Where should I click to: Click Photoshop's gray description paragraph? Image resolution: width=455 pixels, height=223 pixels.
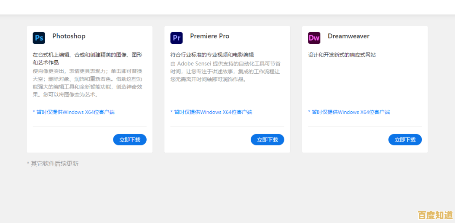coord(87,83)
